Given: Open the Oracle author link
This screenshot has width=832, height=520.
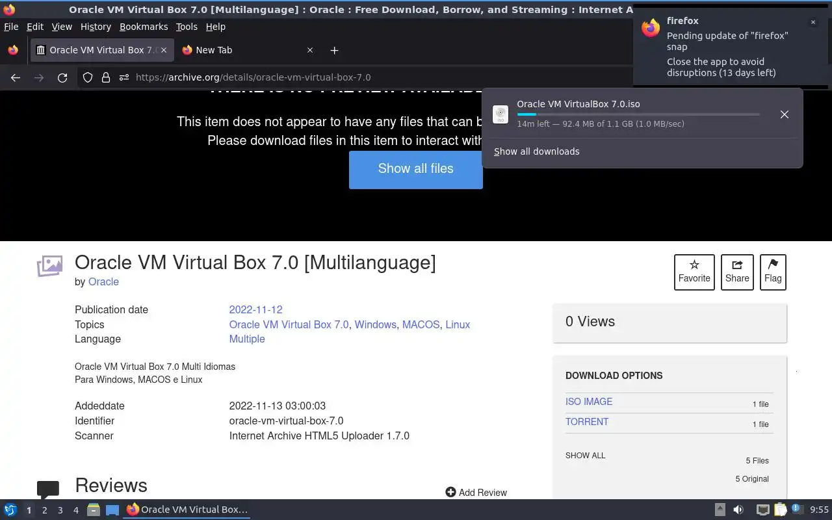Looking at the screenshot, I should click(x=103, y=281).
